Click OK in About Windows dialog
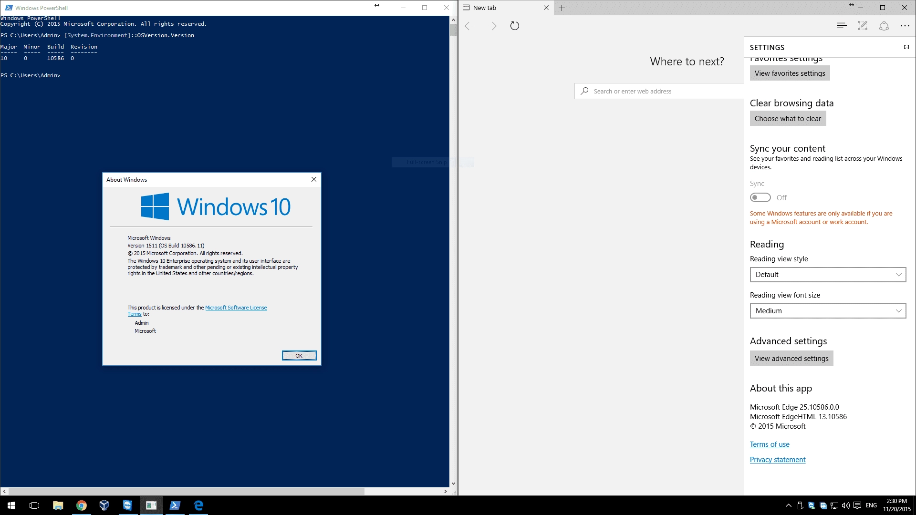Screen dimensions: 916x515 click(x=299, y=356)
